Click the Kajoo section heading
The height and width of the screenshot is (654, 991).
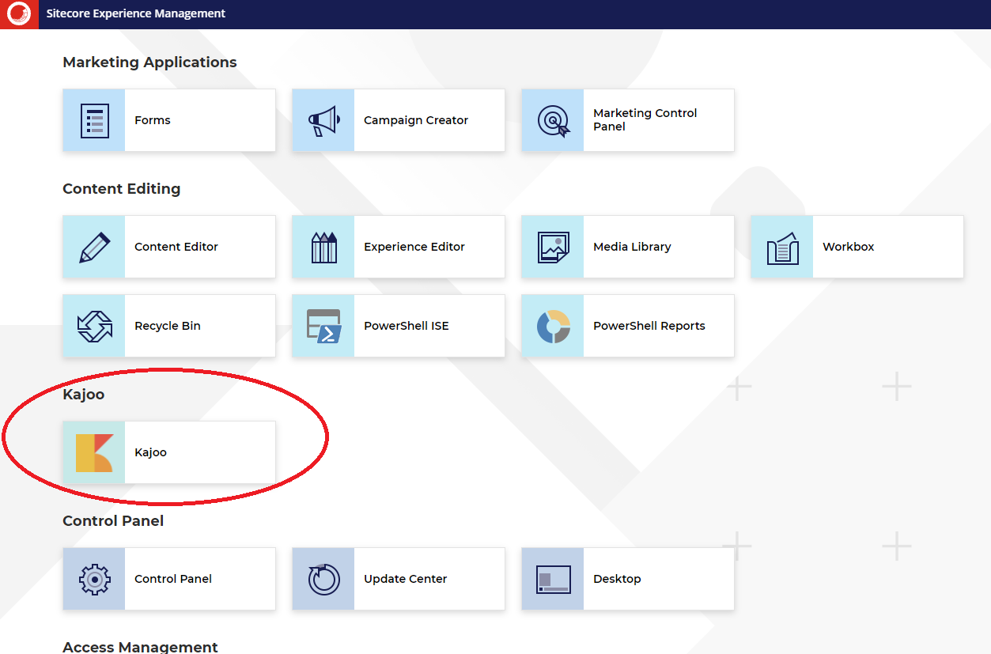[83, 395]
